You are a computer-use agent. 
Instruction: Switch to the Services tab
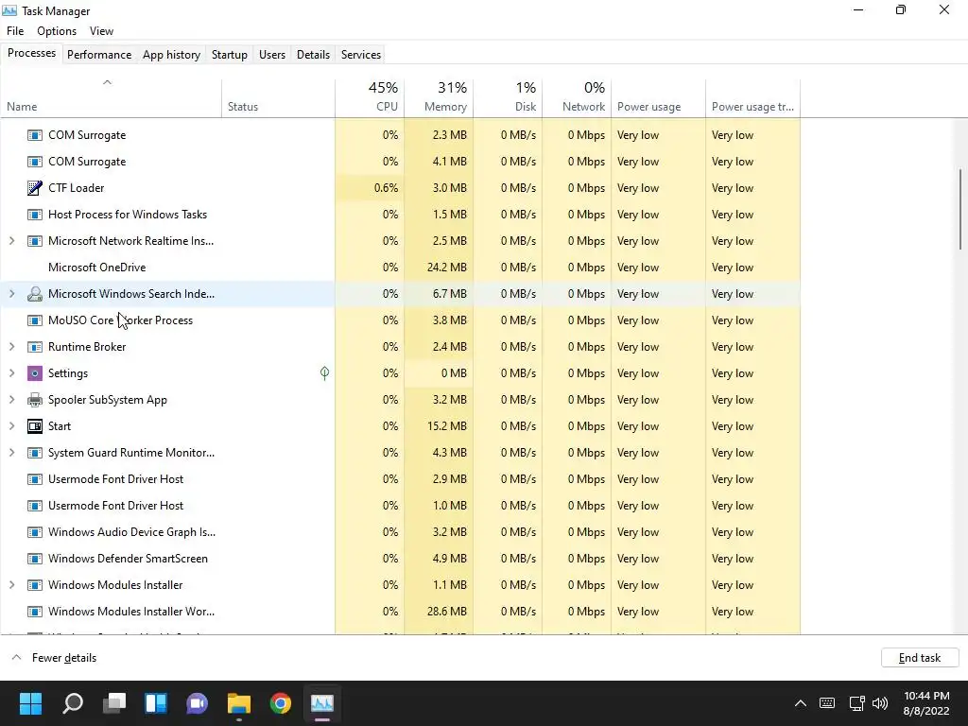pos(361,54)
